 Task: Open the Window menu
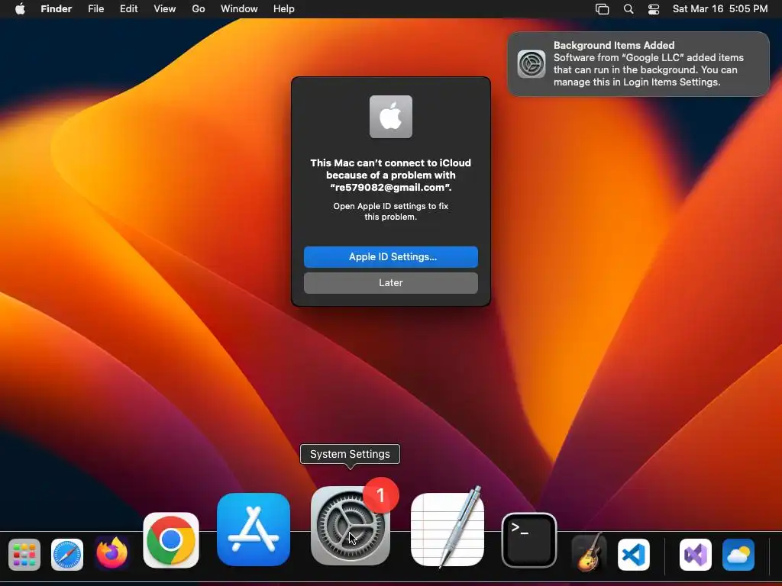[239, 9]
